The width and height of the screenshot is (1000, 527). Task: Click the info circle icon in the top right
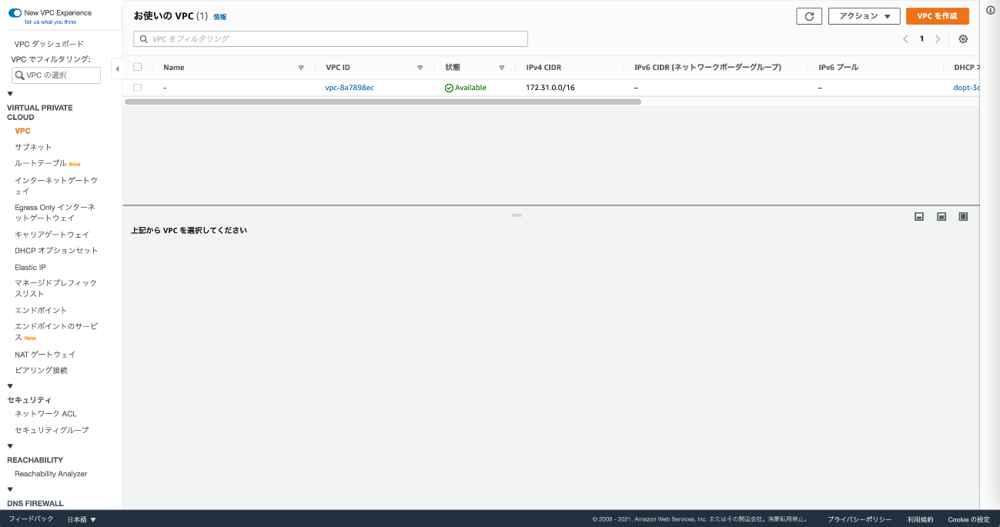[991, 10]
